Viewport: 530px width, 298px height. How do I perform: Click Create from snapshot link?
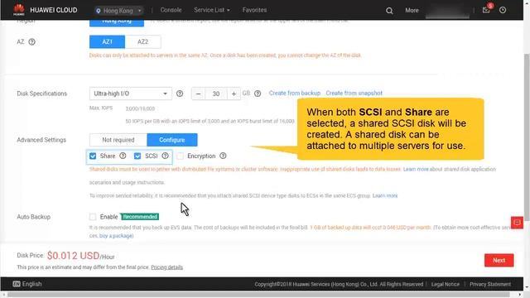(354, 93)
